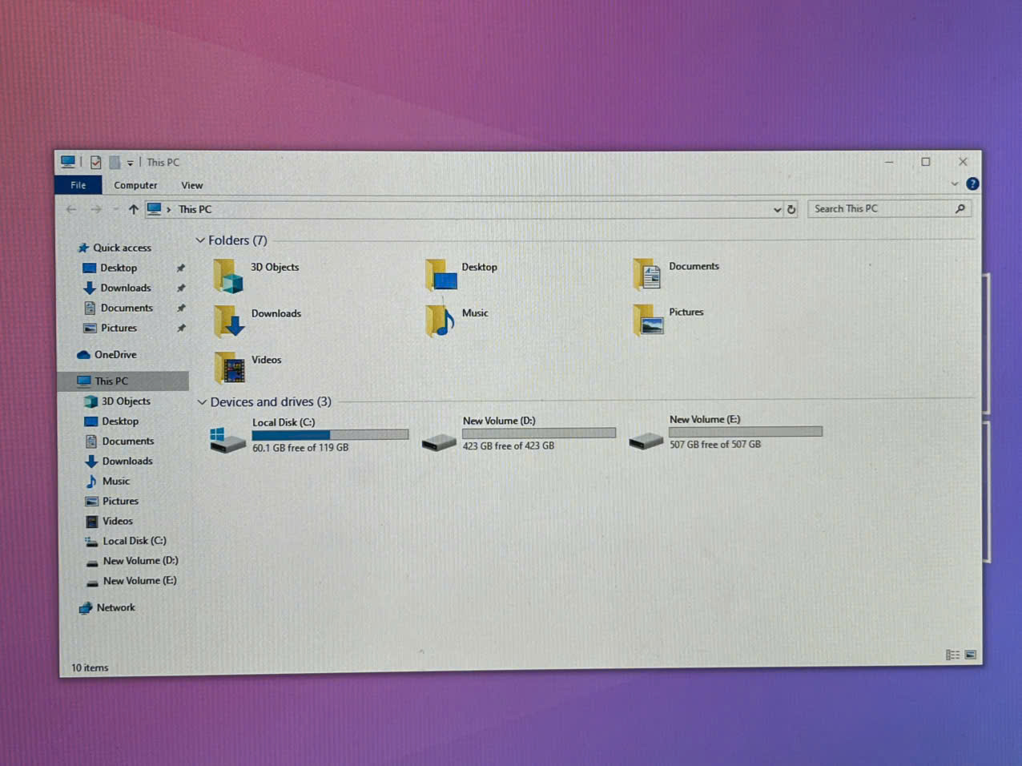Click the refresh button beside address bar
The width and height of the screenshot is (1022, 766).
tap(791, 209)
